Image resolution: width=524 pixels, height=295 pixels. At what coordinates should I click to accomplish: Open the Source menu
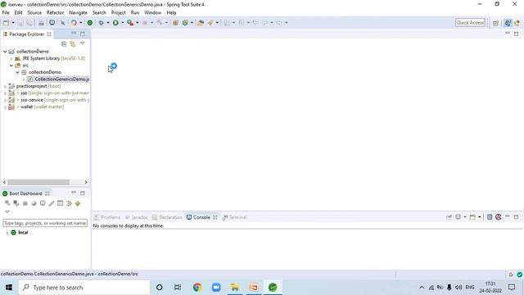coord(34,13)
